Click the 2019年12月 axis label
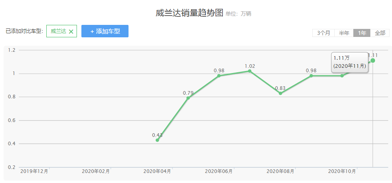 click(x=34, y=171)
